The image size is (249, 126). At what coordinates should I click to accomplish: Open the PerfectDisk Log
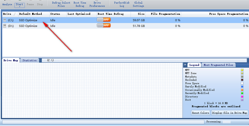point(122,4)
